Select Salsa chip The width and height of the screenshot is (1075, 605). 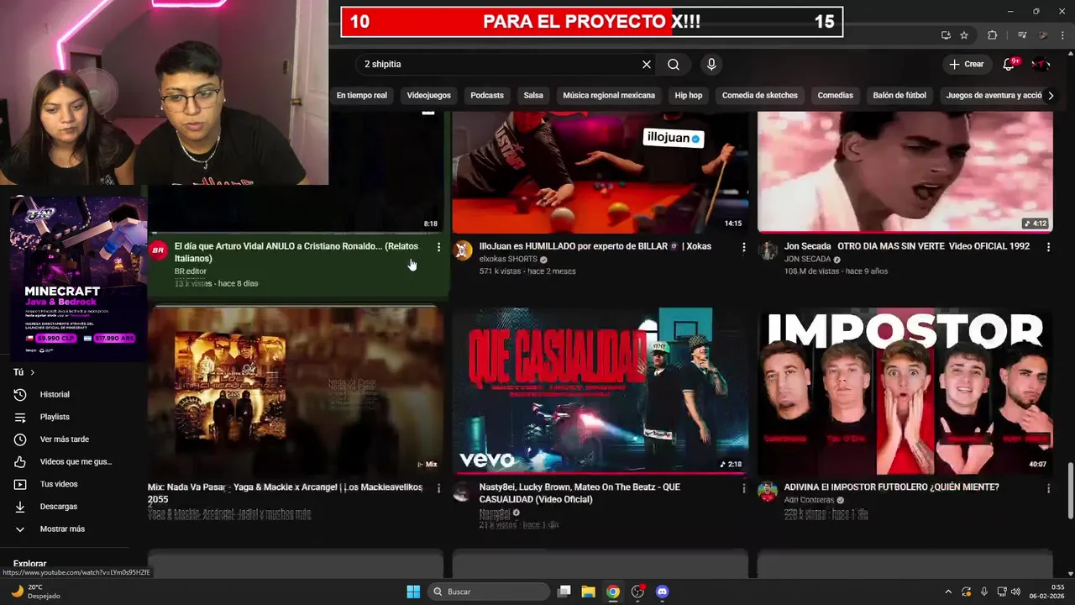tap(533, 96)
